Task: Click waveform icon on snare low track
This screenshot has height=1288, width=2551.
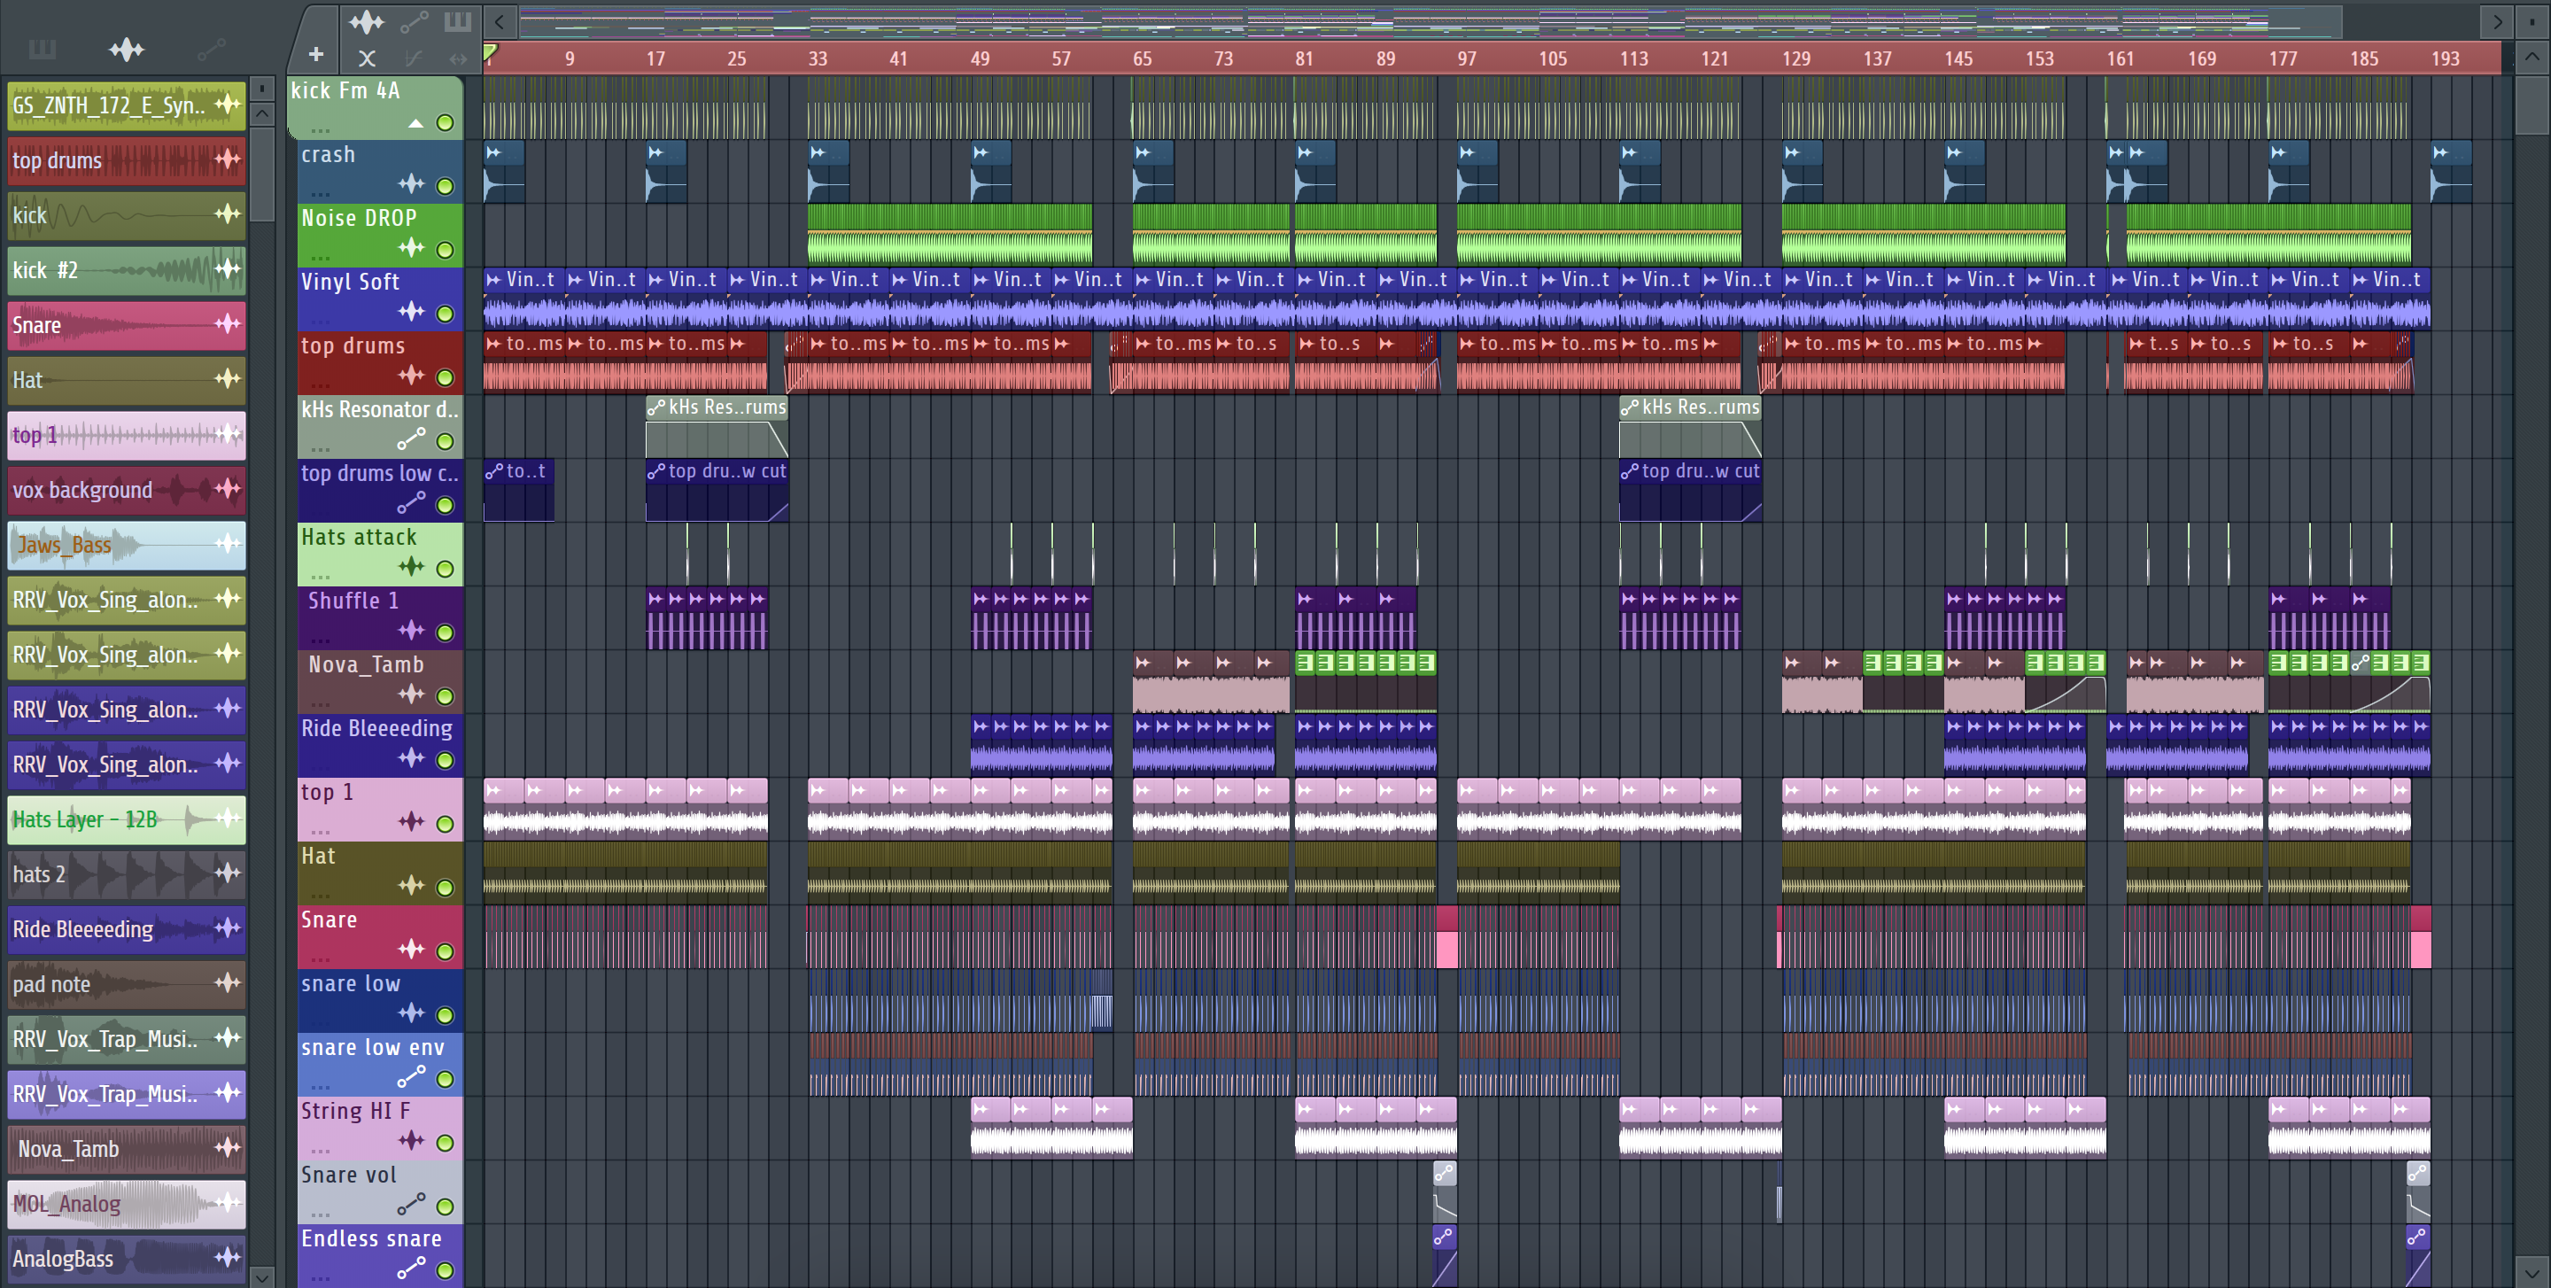Action: coord(411,1013)
